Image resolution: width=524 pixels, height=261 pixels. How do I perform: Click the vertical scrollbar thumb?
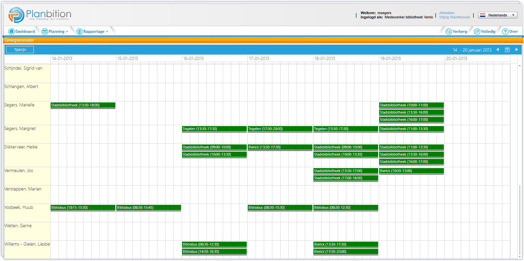click(x=520, y=220)
